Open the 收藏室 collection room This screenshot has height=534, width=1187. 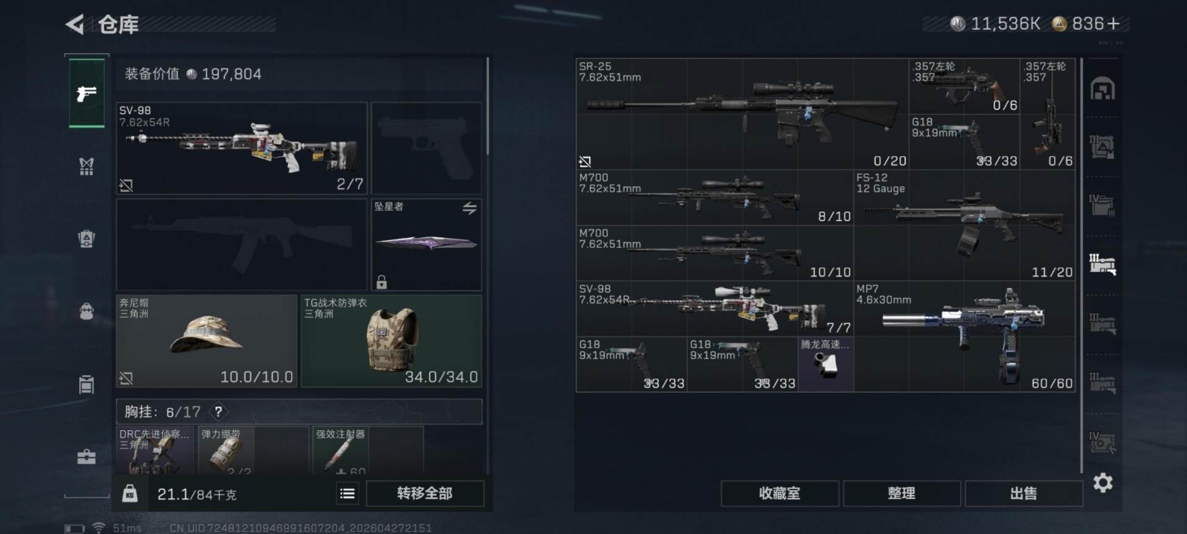pyautogui.click(x=780, y=493)
